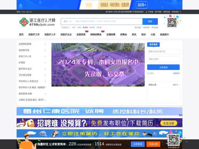Expand the 运营策划管理 category
The image size is (199, 149).
[x=32, y=44]
